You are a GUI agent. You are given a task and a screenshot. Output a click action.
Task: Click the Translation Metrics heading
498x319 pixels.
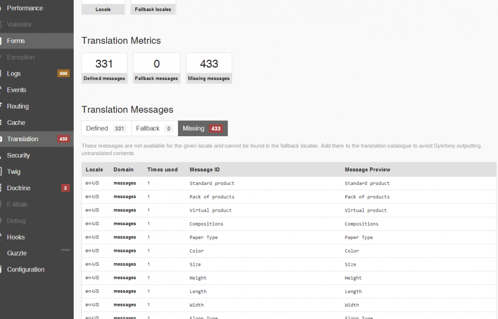tap(121, 41)
